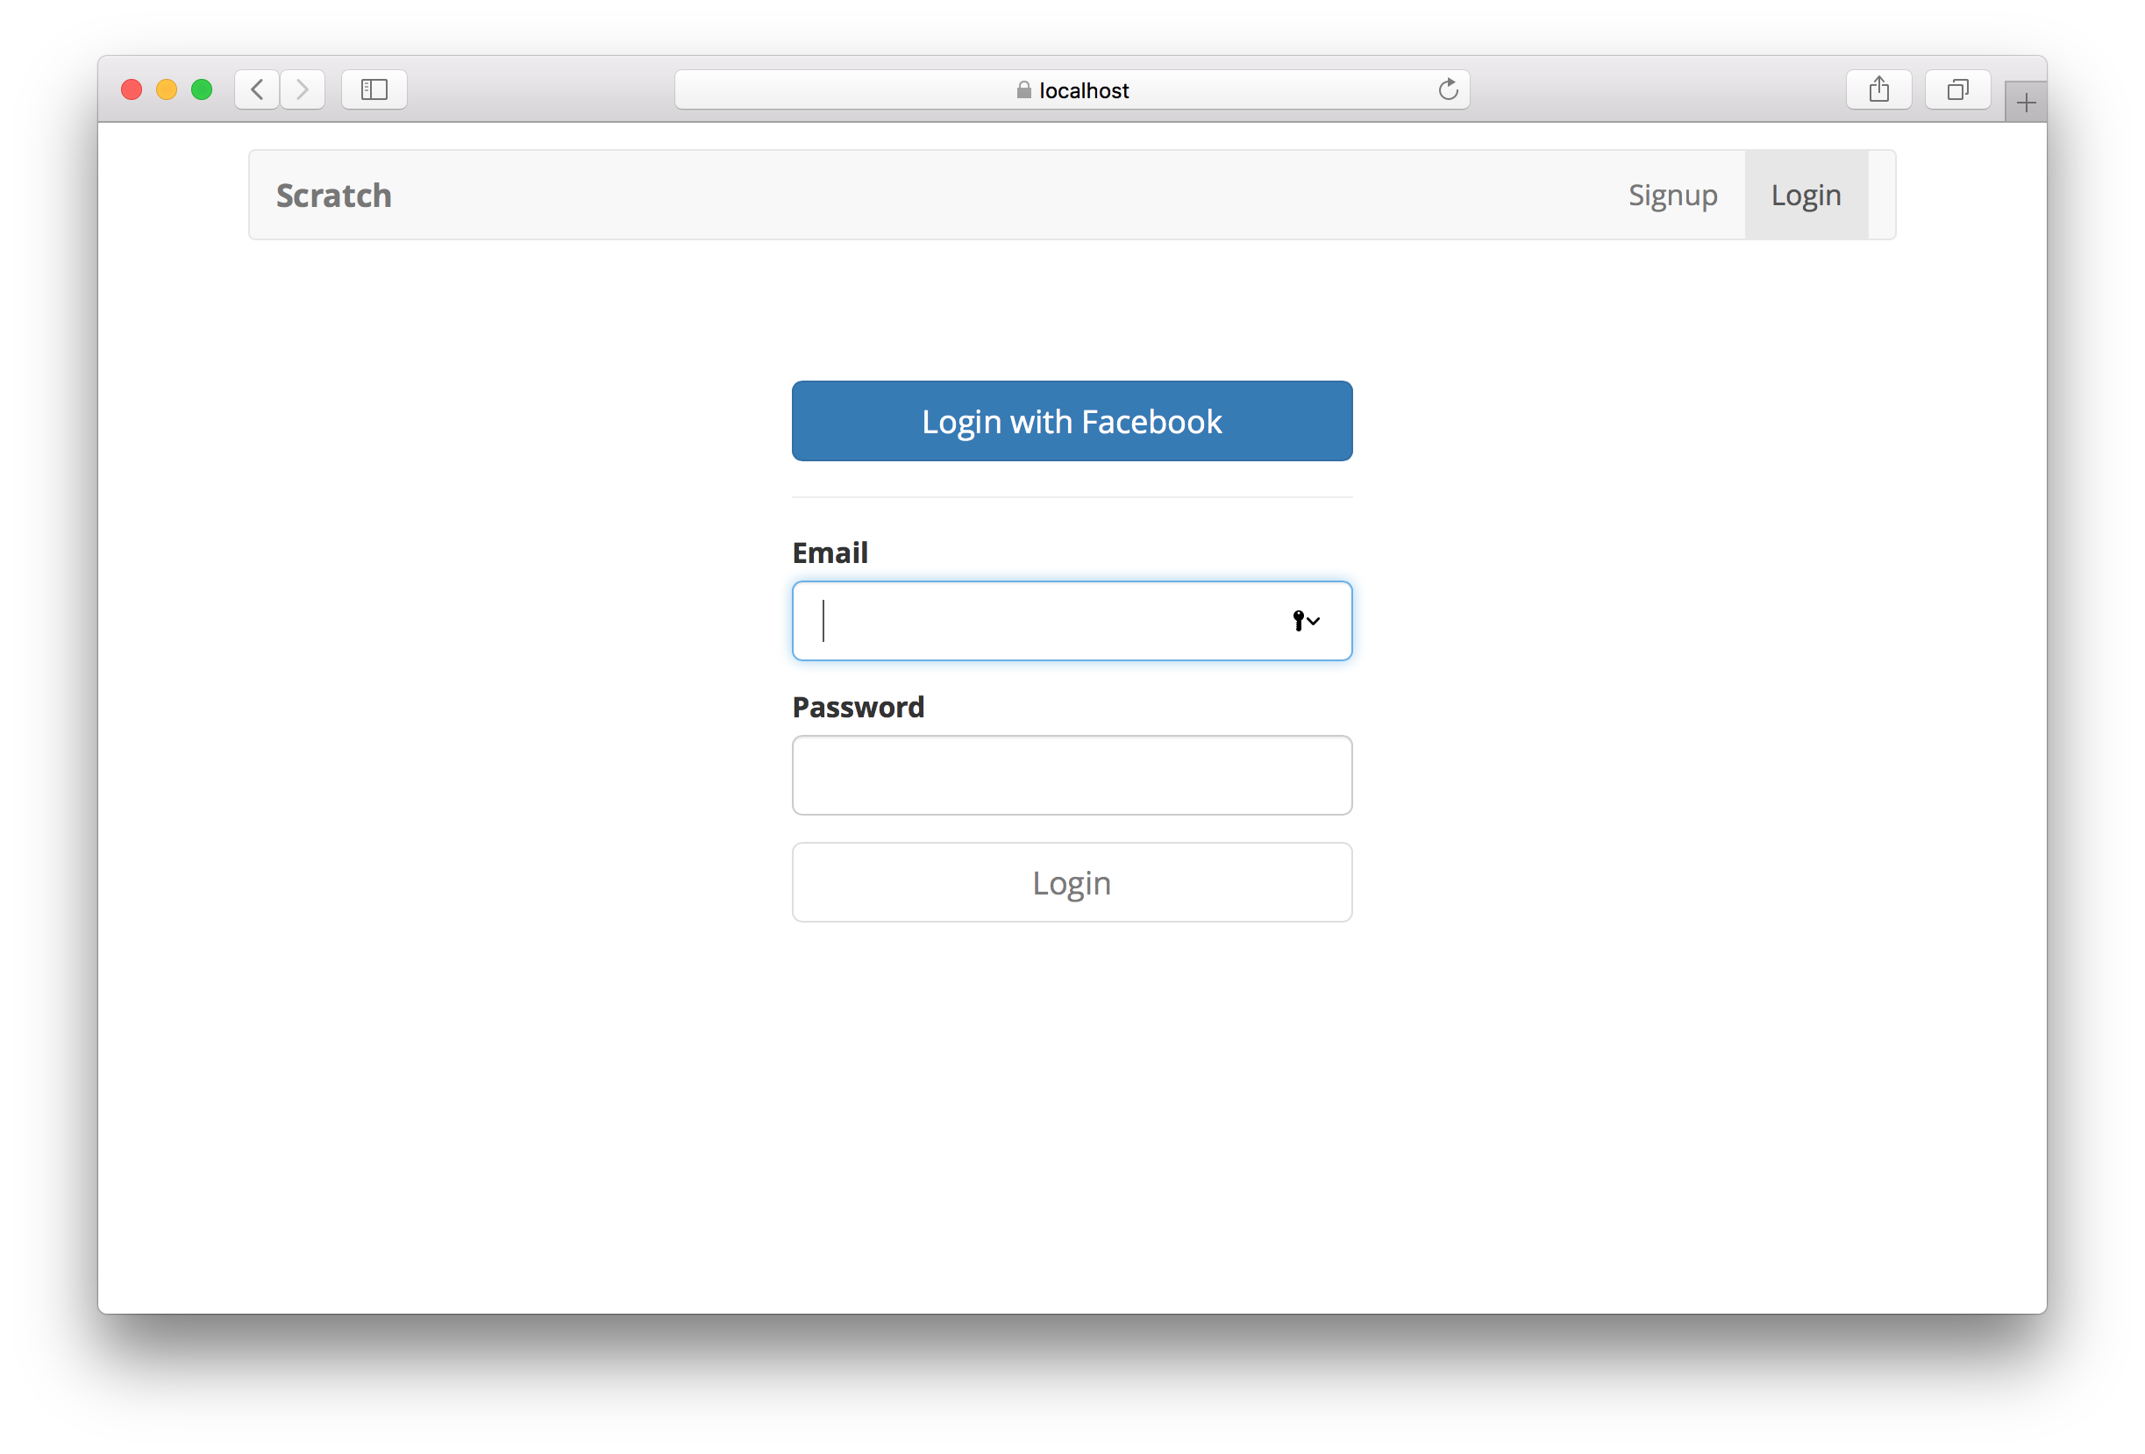Click the browser refresh icon

coord(1449,89)
